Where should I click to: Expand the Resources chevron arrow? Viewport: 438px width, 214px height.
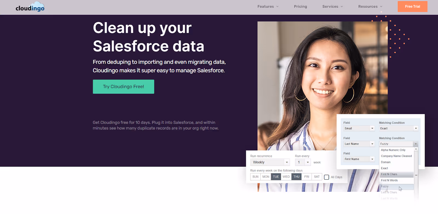click(381, 7)
